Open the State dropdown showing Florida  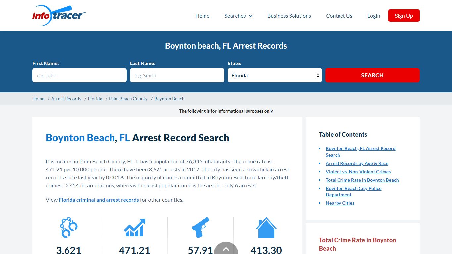275,75
